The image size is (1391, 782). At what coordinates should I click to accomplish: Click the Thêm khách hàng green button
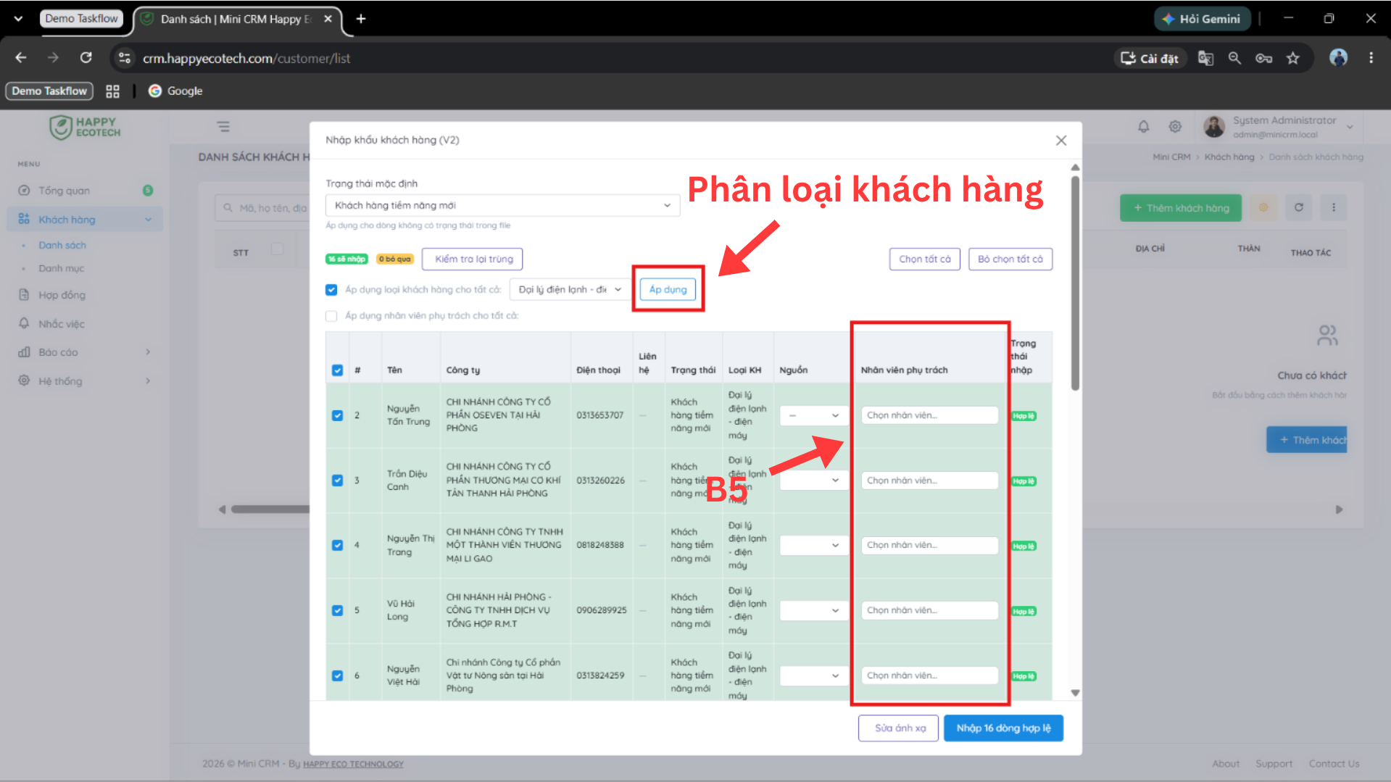pyautogui.click(x=1180, y=208)
